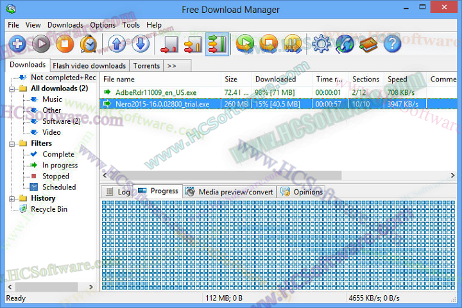The width and height of the screenshot is (462, 308).
Task: Move download up with blue up arrow
Action: 117,44
